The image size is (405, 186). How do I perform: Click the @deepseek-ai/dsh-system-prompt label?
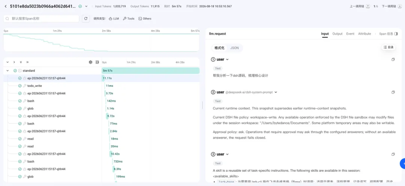[249, 92]
